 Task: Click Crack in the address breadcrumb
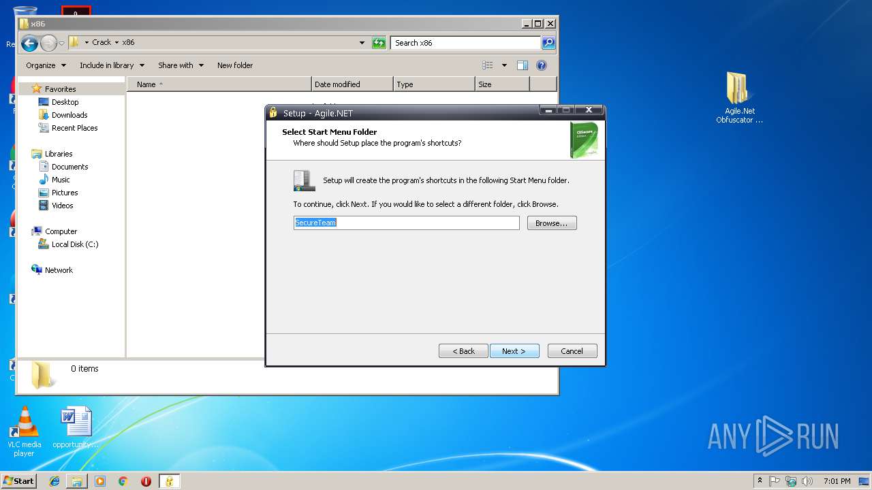pos(102,42)
